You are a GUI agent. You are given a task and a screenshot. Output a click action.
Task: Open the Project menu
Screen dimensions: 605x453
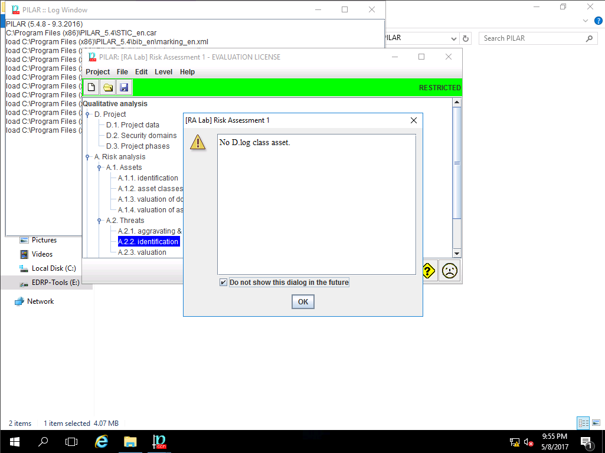pos(97,72)
